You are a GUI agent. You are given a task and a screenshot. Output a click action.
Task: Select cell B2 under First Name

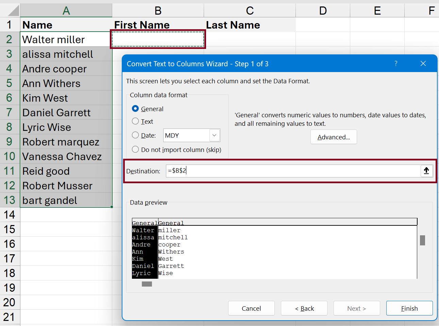(x=158, y=39)
